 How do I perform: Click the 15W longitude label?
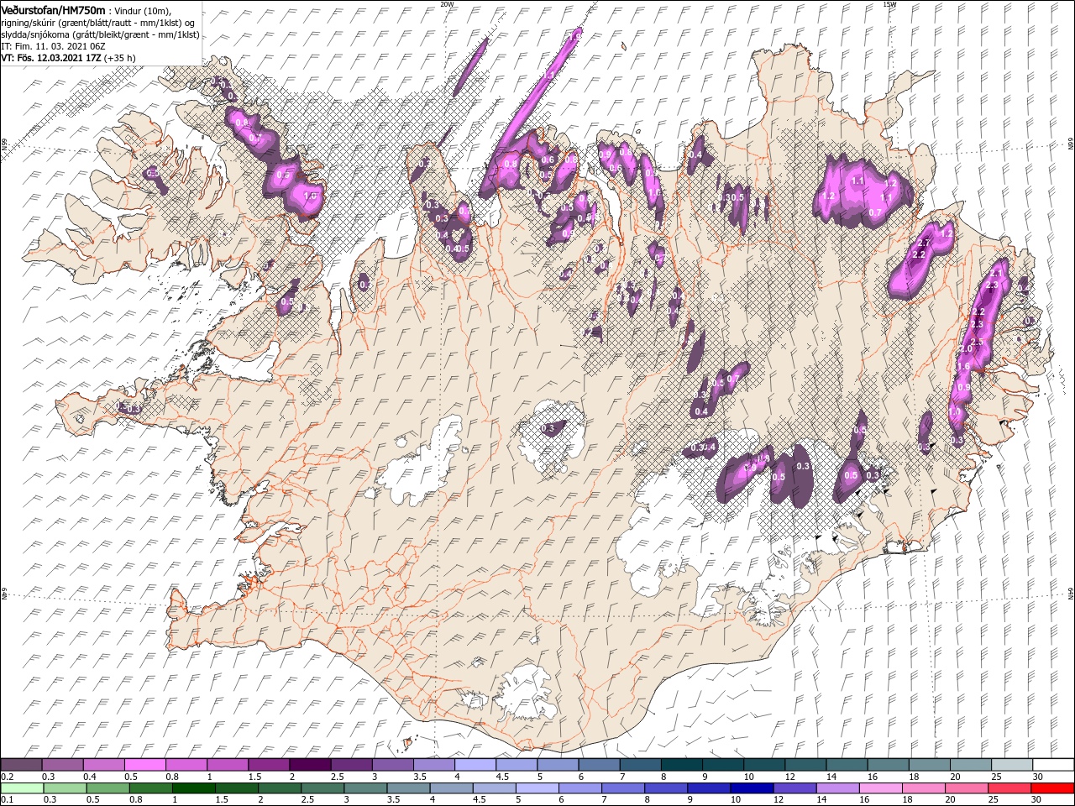889,4
